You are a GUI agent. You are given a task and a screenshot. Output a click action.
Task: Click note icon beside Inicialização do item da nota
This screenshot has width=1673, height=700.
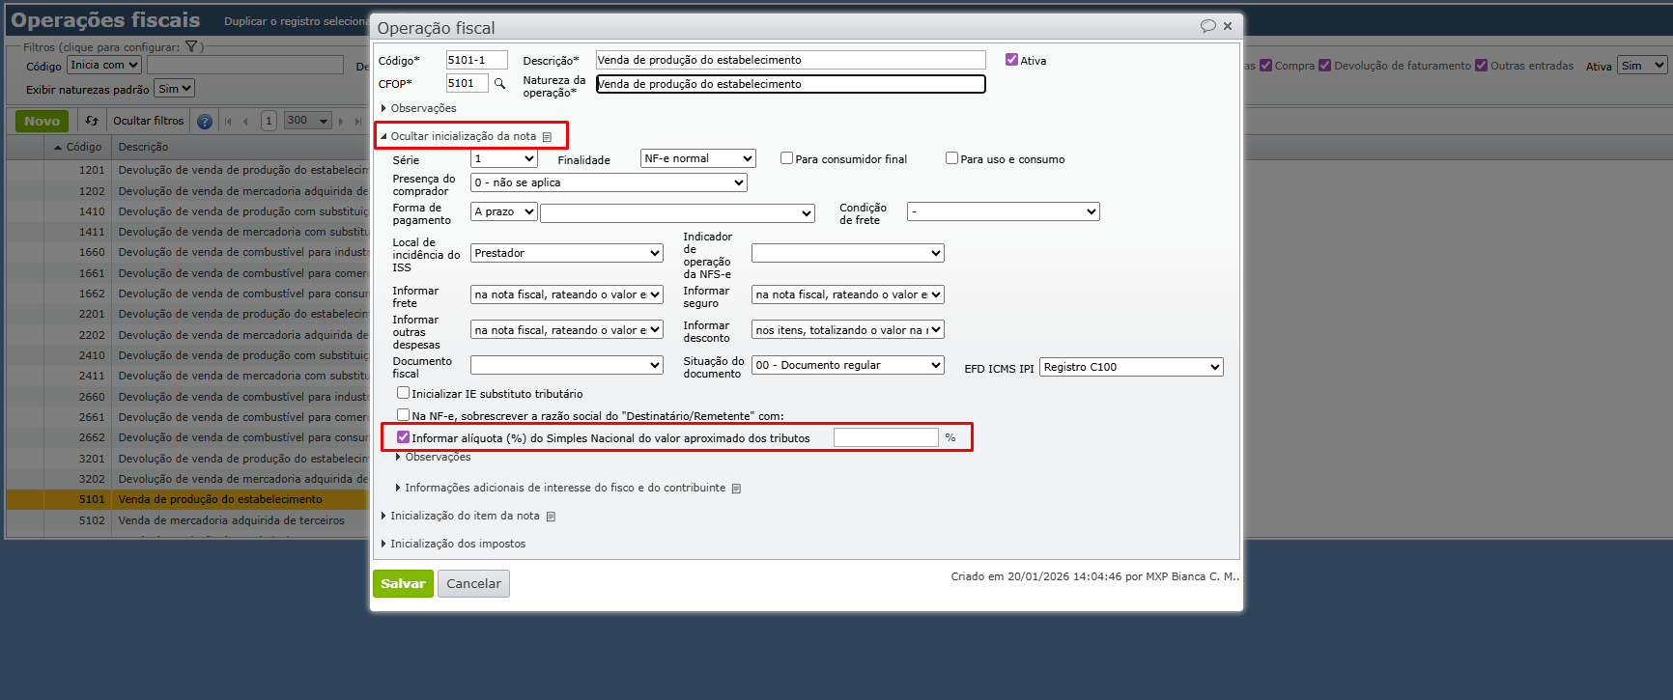(551, 517)
